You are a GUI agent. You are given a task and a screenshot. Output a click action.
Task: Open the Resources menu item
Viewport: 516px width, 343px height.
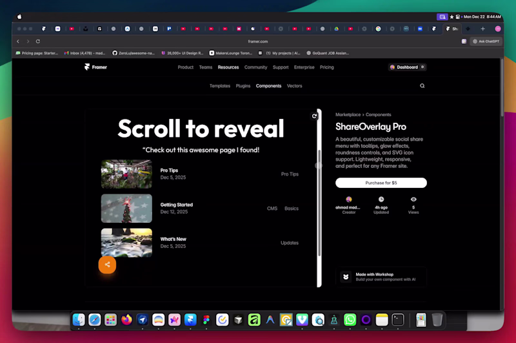[x=228, y=67]
